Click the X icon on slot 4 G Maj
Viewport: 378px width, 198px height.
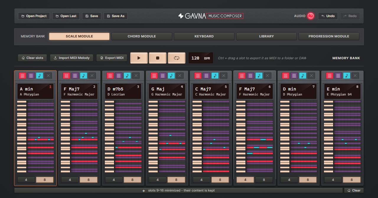(x=180, y=76)
